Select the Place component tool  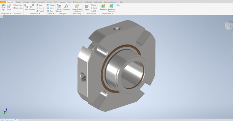(x=3, y=8)
